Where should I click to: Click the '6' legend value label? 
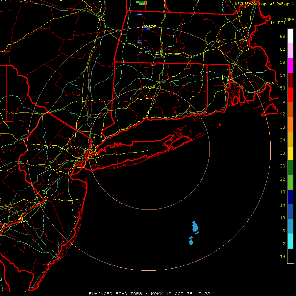[x=284, y=231]
